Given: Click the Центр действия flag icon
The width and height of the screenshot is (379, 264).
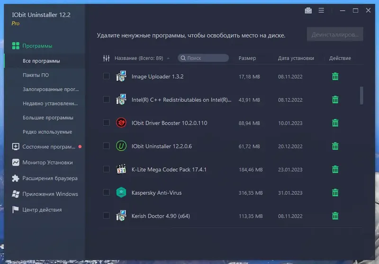Looking at the screenshot, I should (x=16, y=209).
